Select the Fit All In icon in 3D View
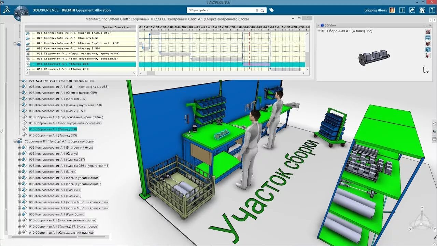 tap(428, 37)
